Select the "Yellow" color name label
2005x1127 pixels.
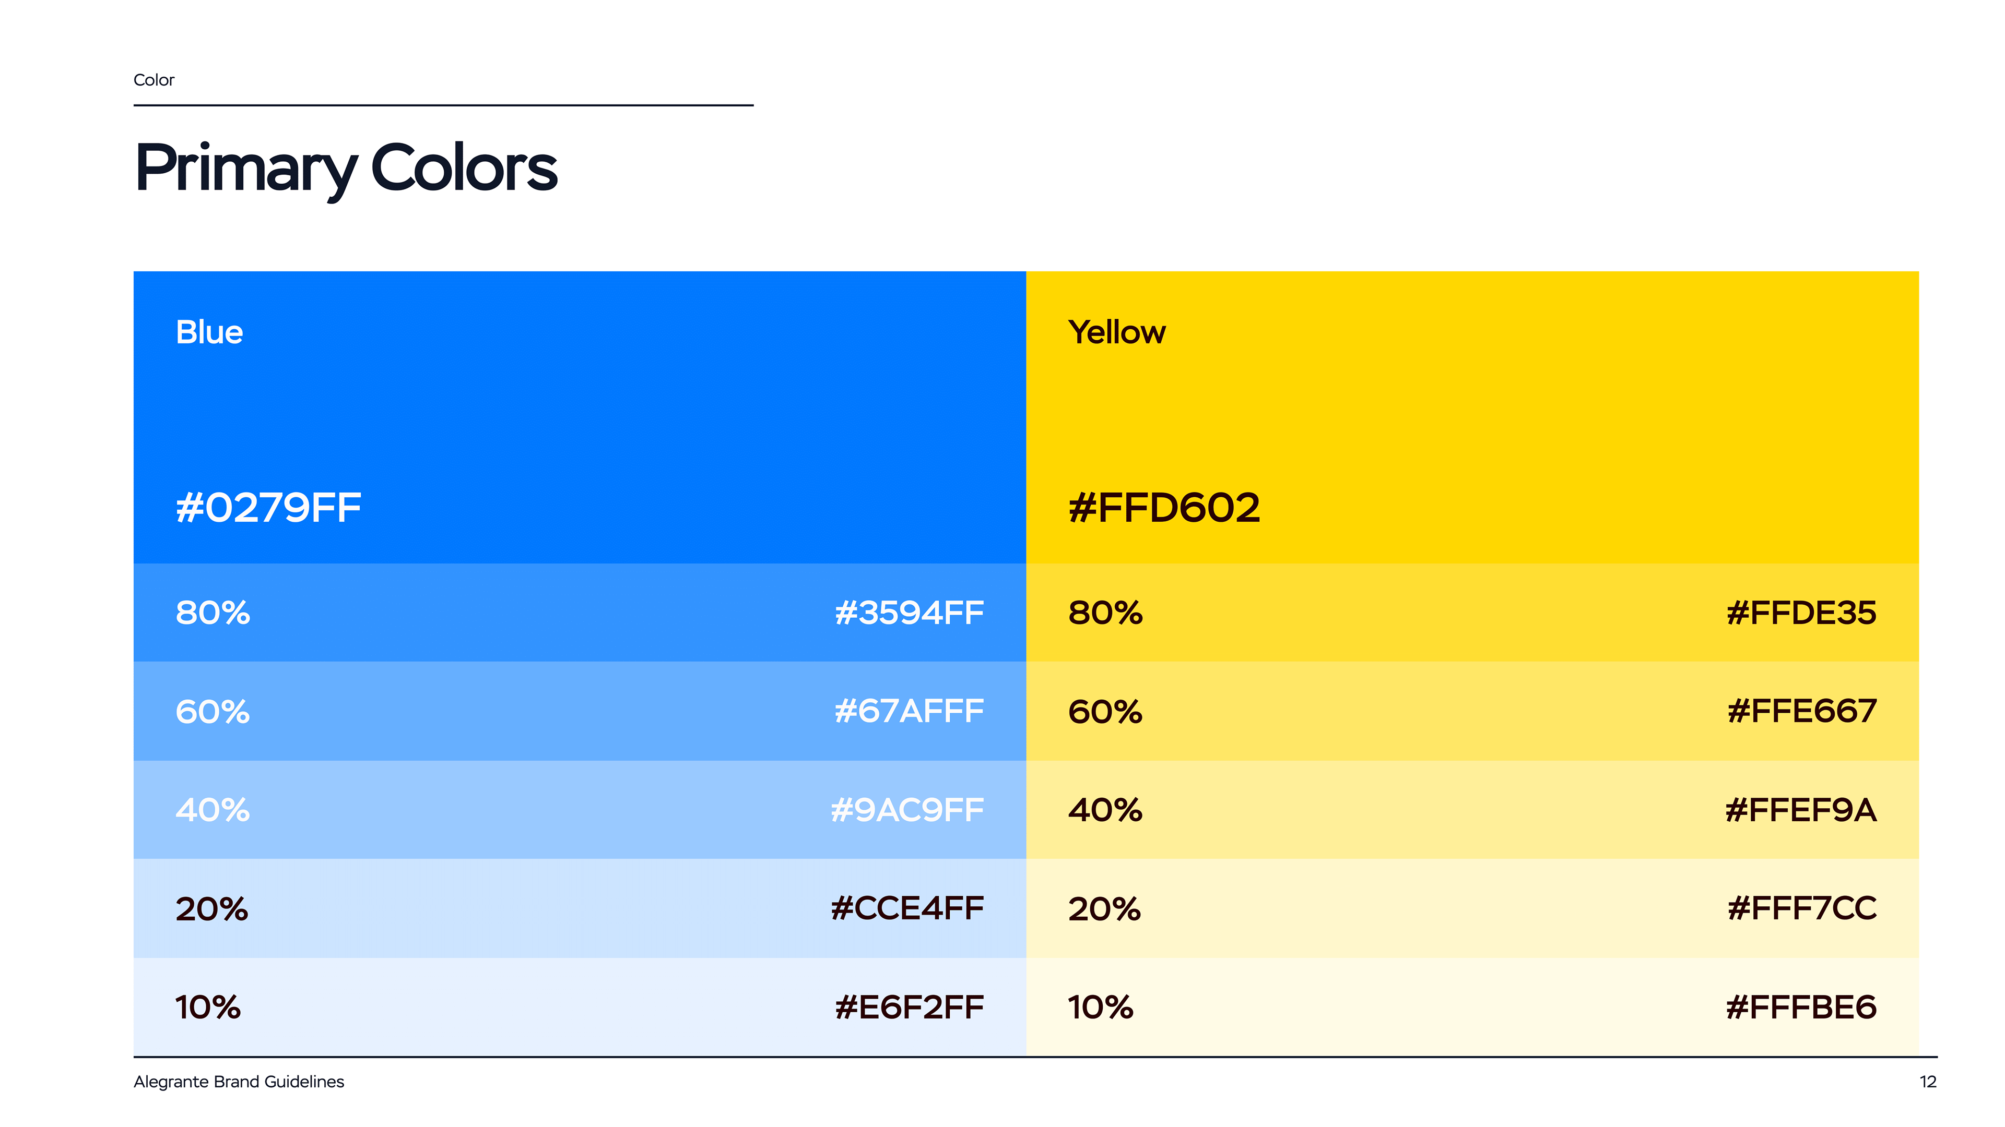(x=1116, y=332)
